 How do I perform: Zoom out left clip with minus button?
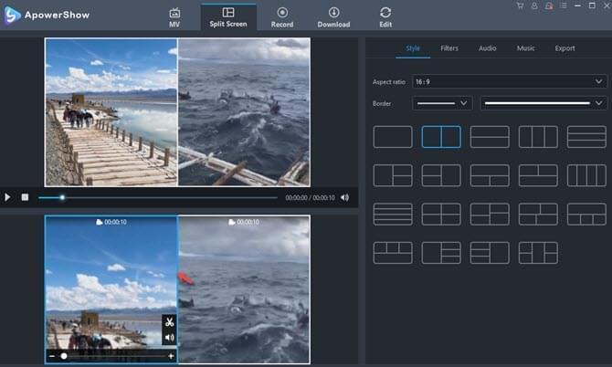[x=52, y=356]
